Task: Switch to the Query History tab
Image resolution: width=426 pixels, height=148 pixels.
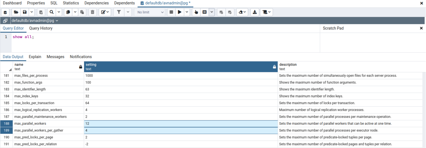Action: [41, 28]
